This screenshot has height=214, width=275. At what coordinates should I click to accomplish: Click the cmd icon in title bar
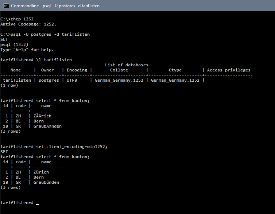[x=6, y=6]
